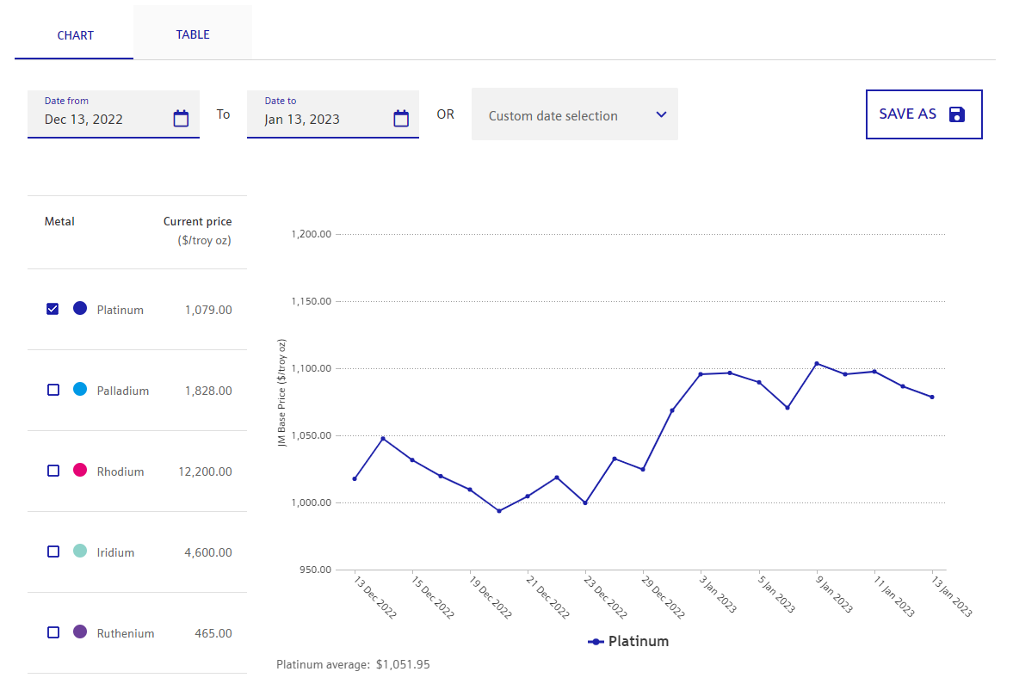The width and height of the screenshot is (1013, 684).
Task: Click the floppy disk save icon
Action: point(956,114)
